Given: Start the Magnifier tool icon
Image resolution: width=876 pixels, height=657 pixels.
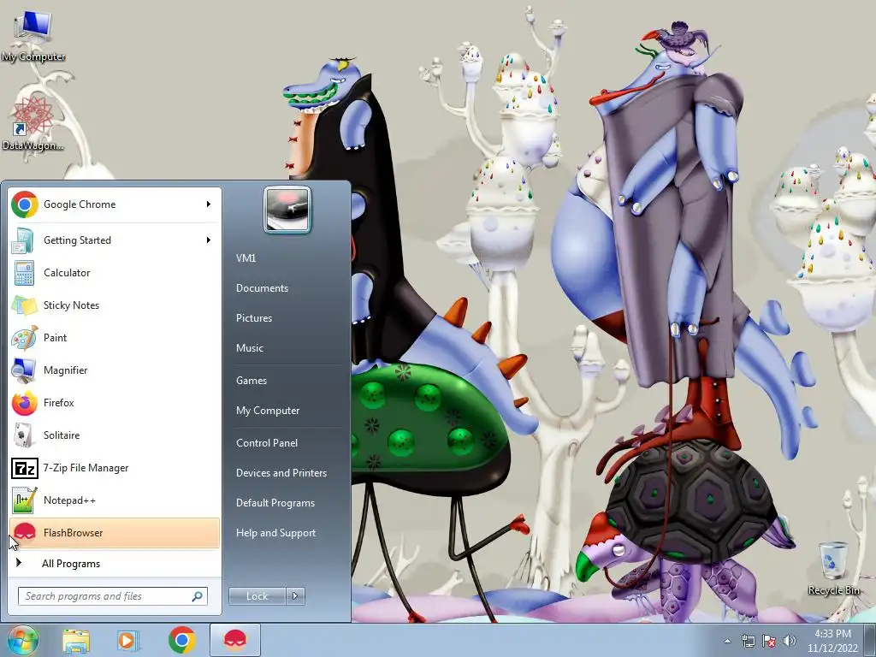Looking at the screenshot, I should coord(25,370).
